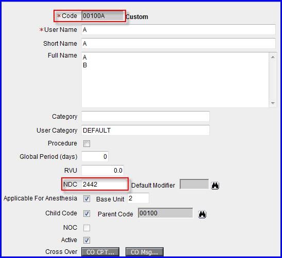Screen dimensions: 282x258
Task: Click inside the Full Name text area
Action: click(x=175, y=80)
